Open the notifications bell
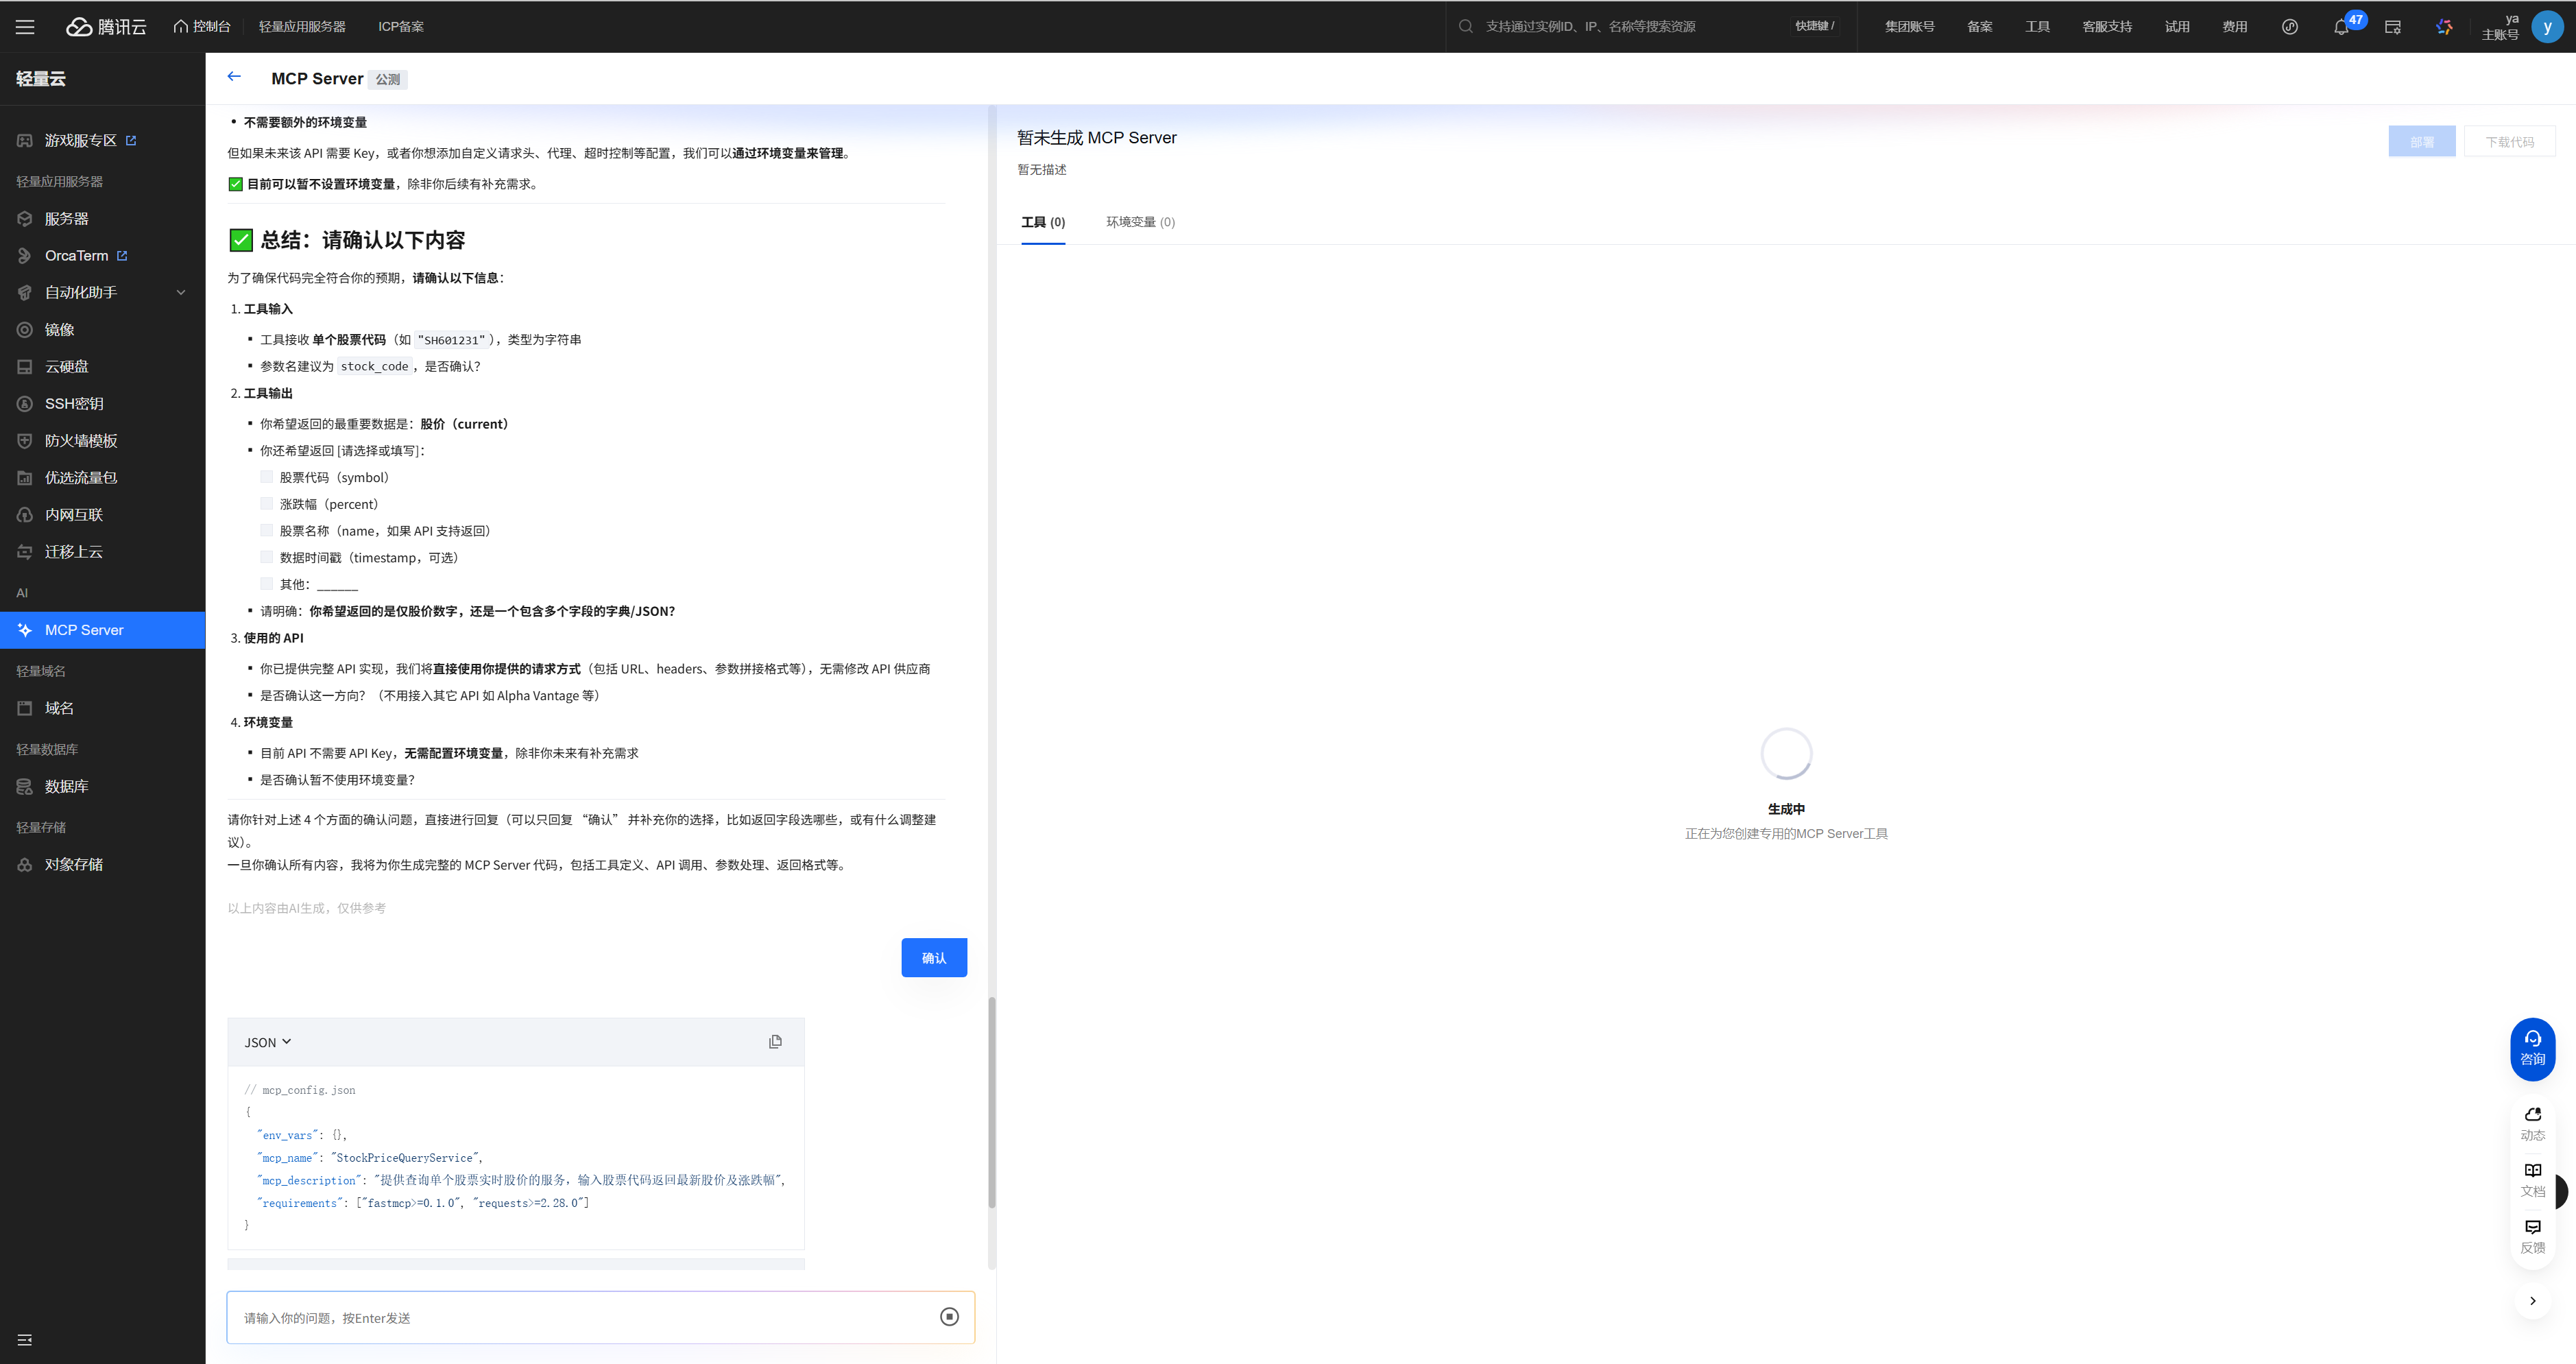2576x1364 pixels. pyautogui.click(x=2340, y=27)
